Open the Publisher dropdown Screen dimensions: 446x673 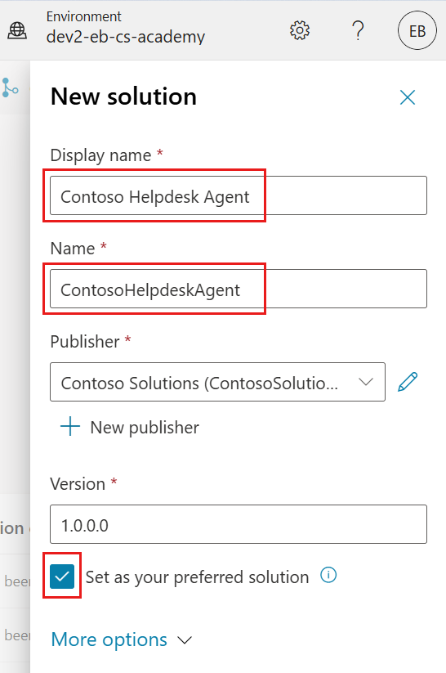coord(217,382)
